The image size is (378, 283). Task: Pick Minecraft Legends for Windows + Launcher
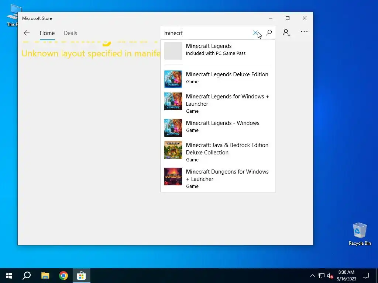click(218, 104)
